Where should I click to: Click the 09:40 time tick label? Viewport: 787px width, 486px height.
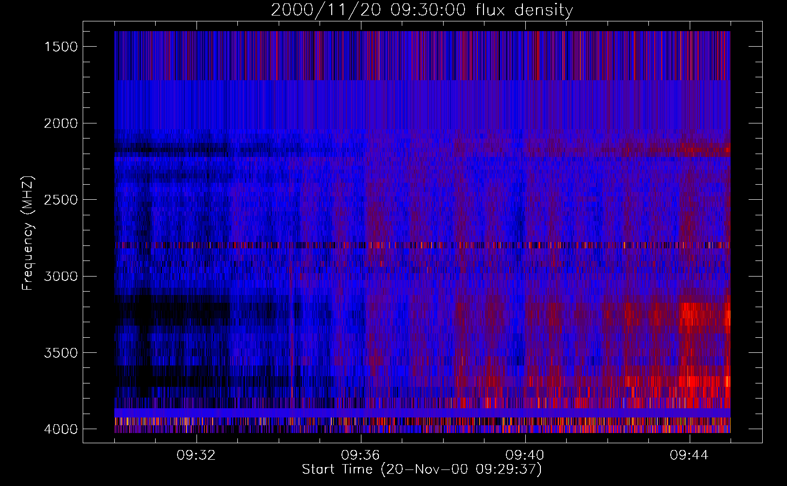525,455
